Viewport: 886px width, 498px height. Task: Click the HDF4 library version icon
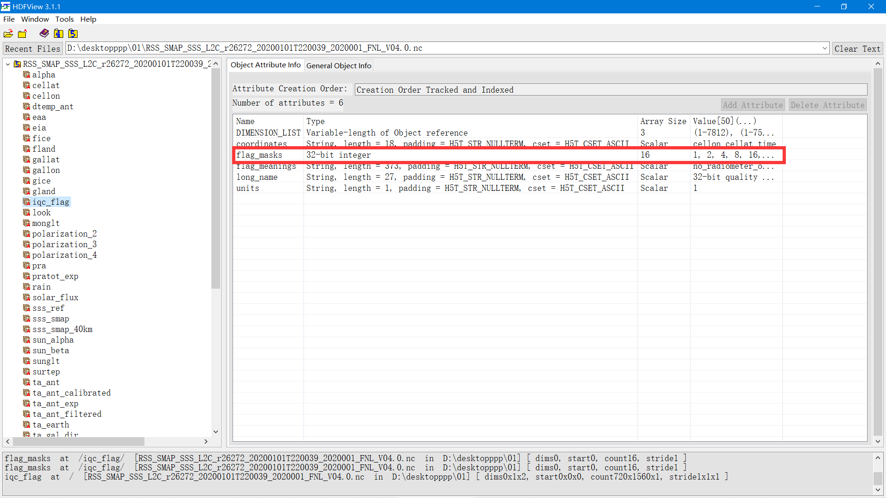coord(59,33)
